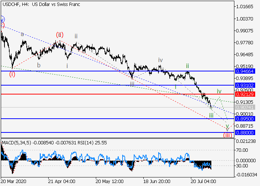Viewport: 260px width, 186px height.
Task: Click the gray 'a' wave label
Action: click(x=22, y=34)
